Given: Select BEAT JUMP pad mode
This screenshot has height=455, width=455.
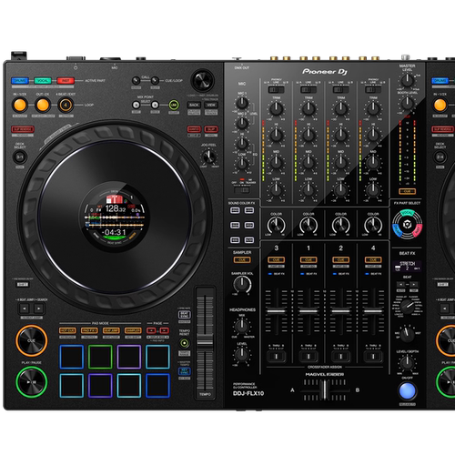Looking at the screenshot, I should pos(111,330).
